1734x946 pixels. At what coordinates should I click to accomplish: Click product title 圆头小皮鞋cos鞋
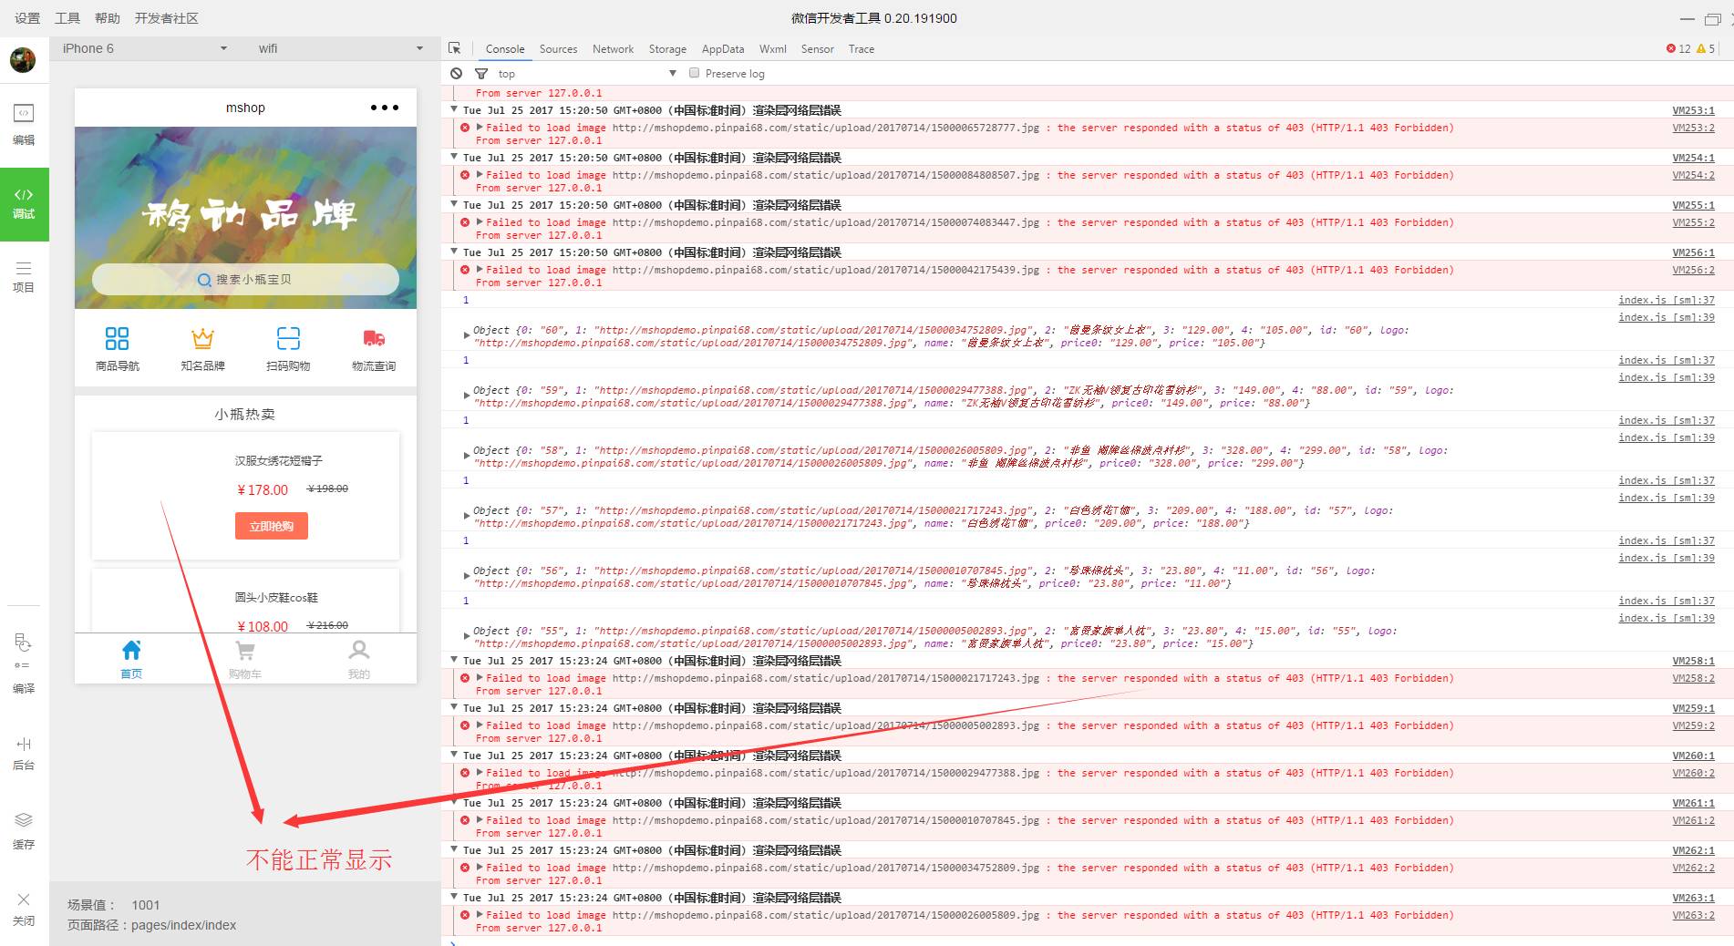(276, 597)
